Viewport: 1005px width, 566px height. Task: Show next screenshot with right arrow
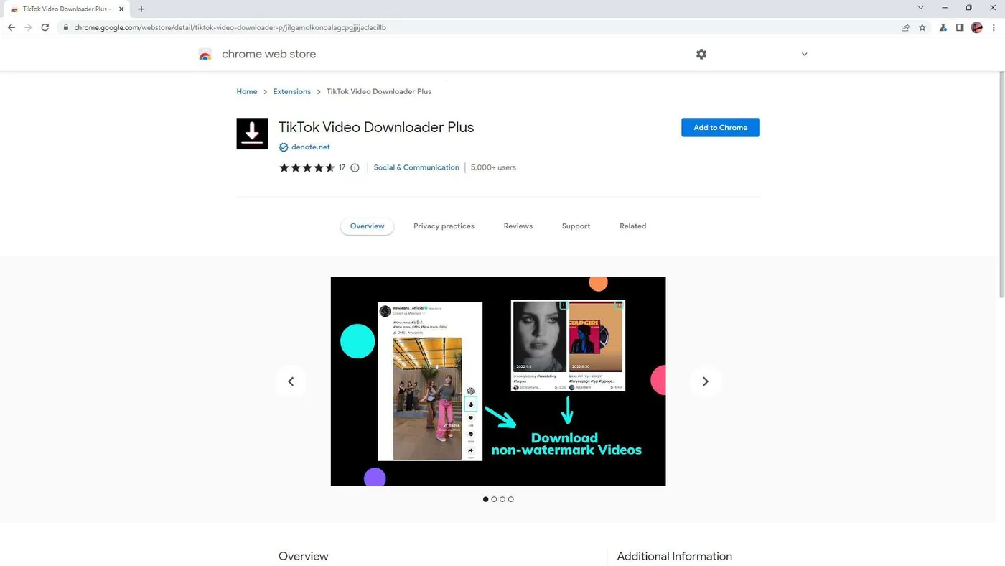click(x=705, y=381)
